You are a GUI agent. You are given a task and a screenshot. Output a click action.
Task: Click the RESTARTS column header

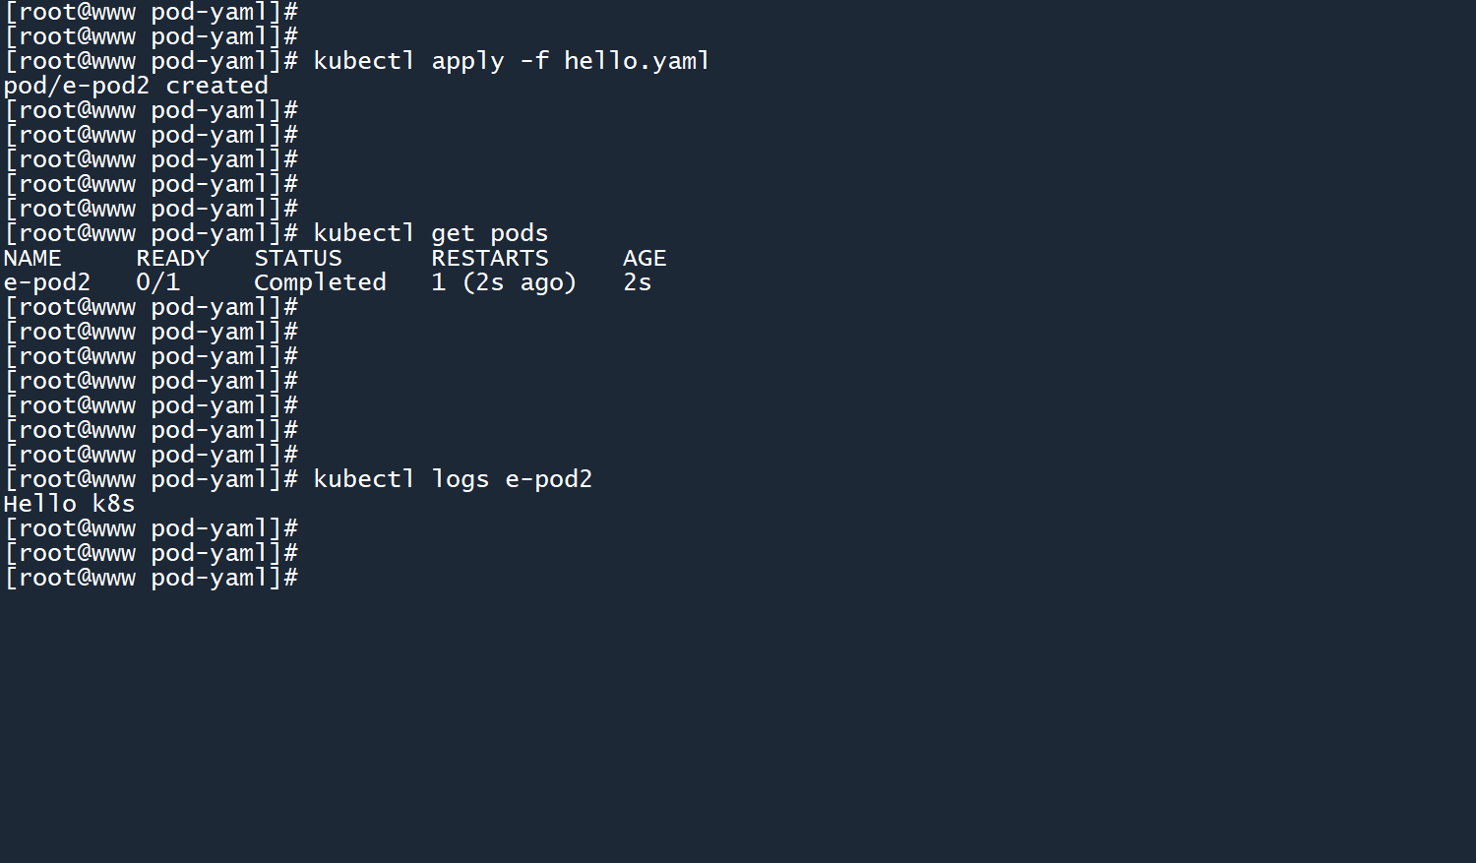pyautogui.click(x=490, y=258)
